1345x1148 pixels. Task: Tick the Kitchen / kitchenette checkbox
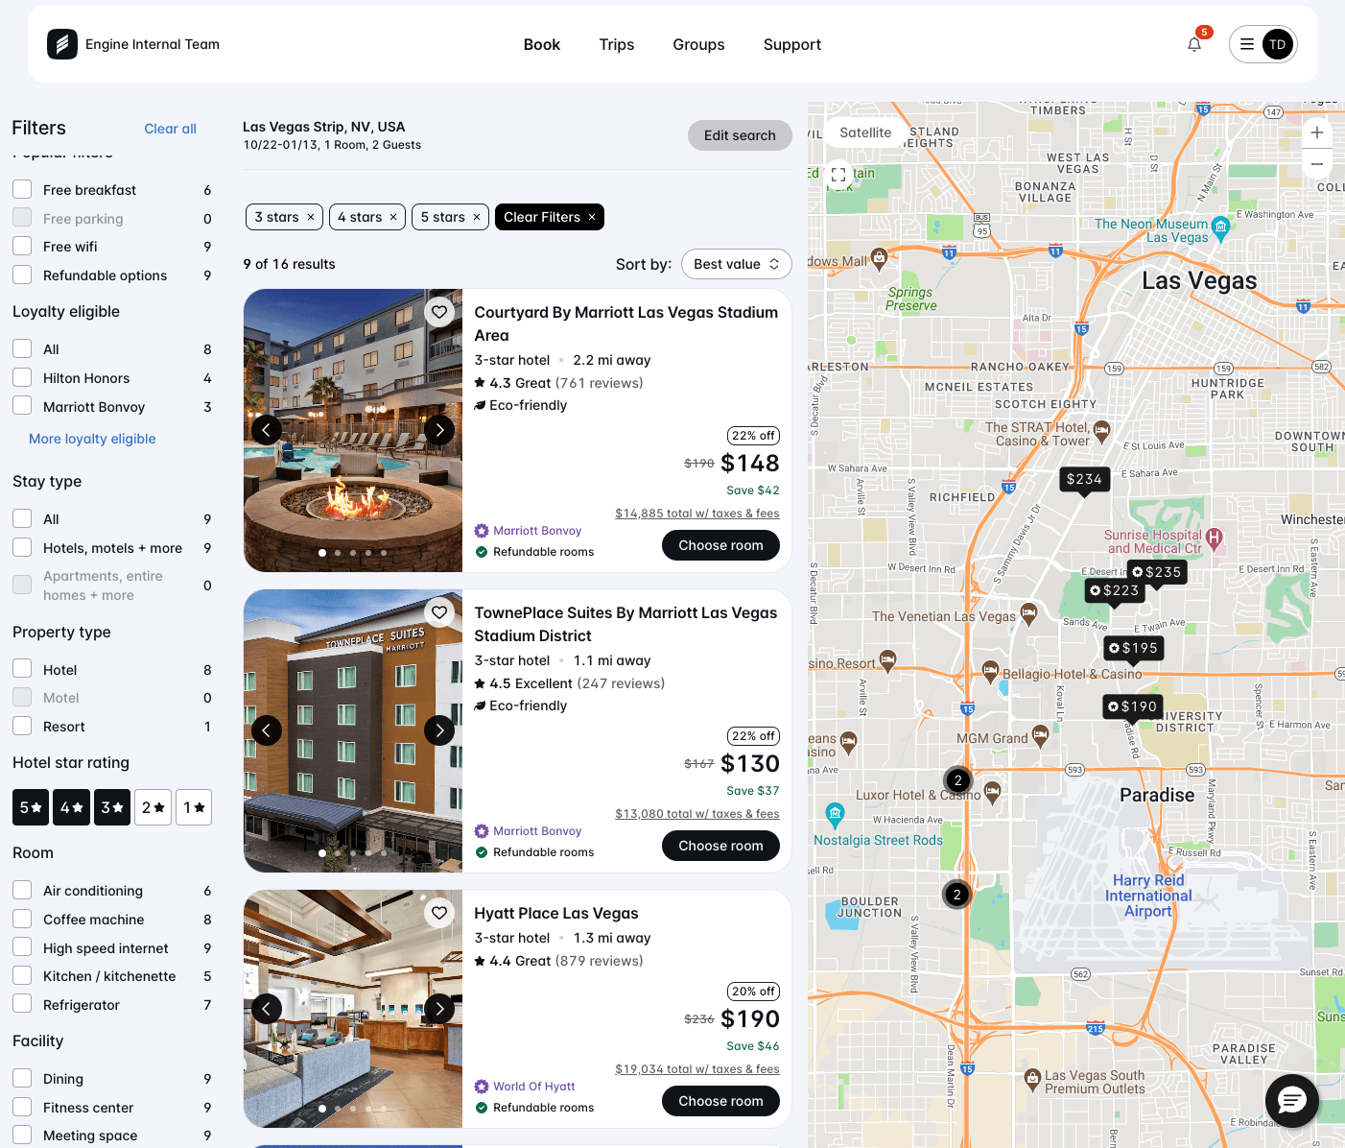(x=22, y=976)
